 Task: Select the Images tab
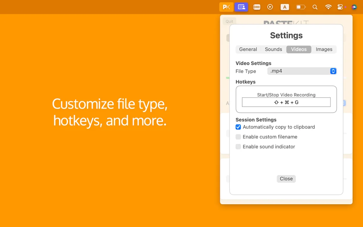pos(324,49)
